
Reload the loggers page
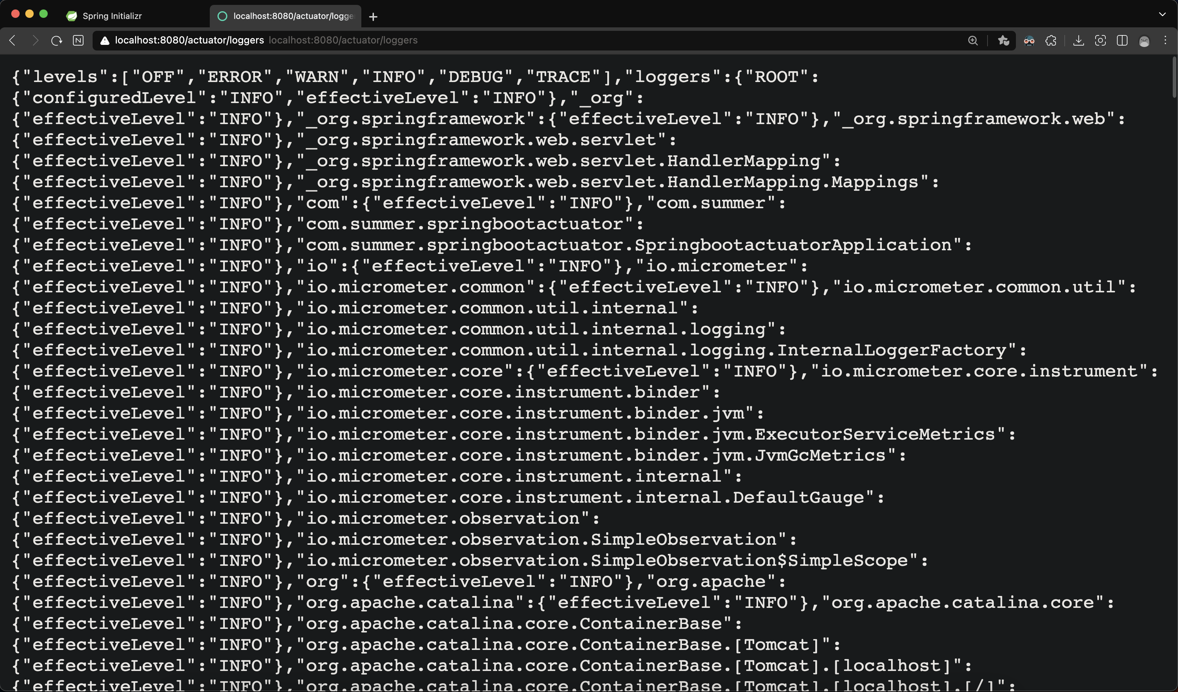[56, 41]
